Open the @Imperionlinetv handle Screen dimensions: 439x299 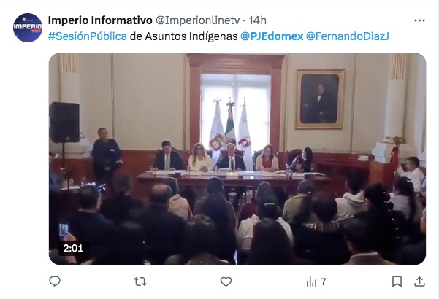click(197, 20)
